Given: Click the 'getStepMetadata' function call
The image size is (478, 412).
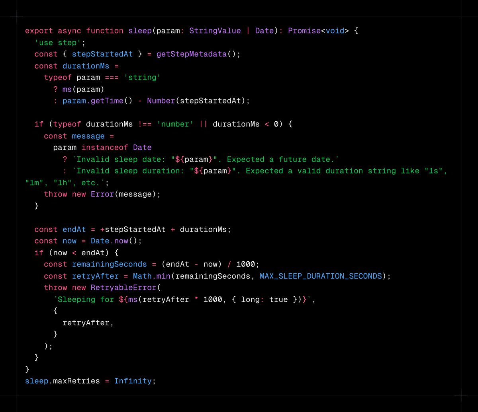Looking at the screenshot, I should tap(192, 54).
